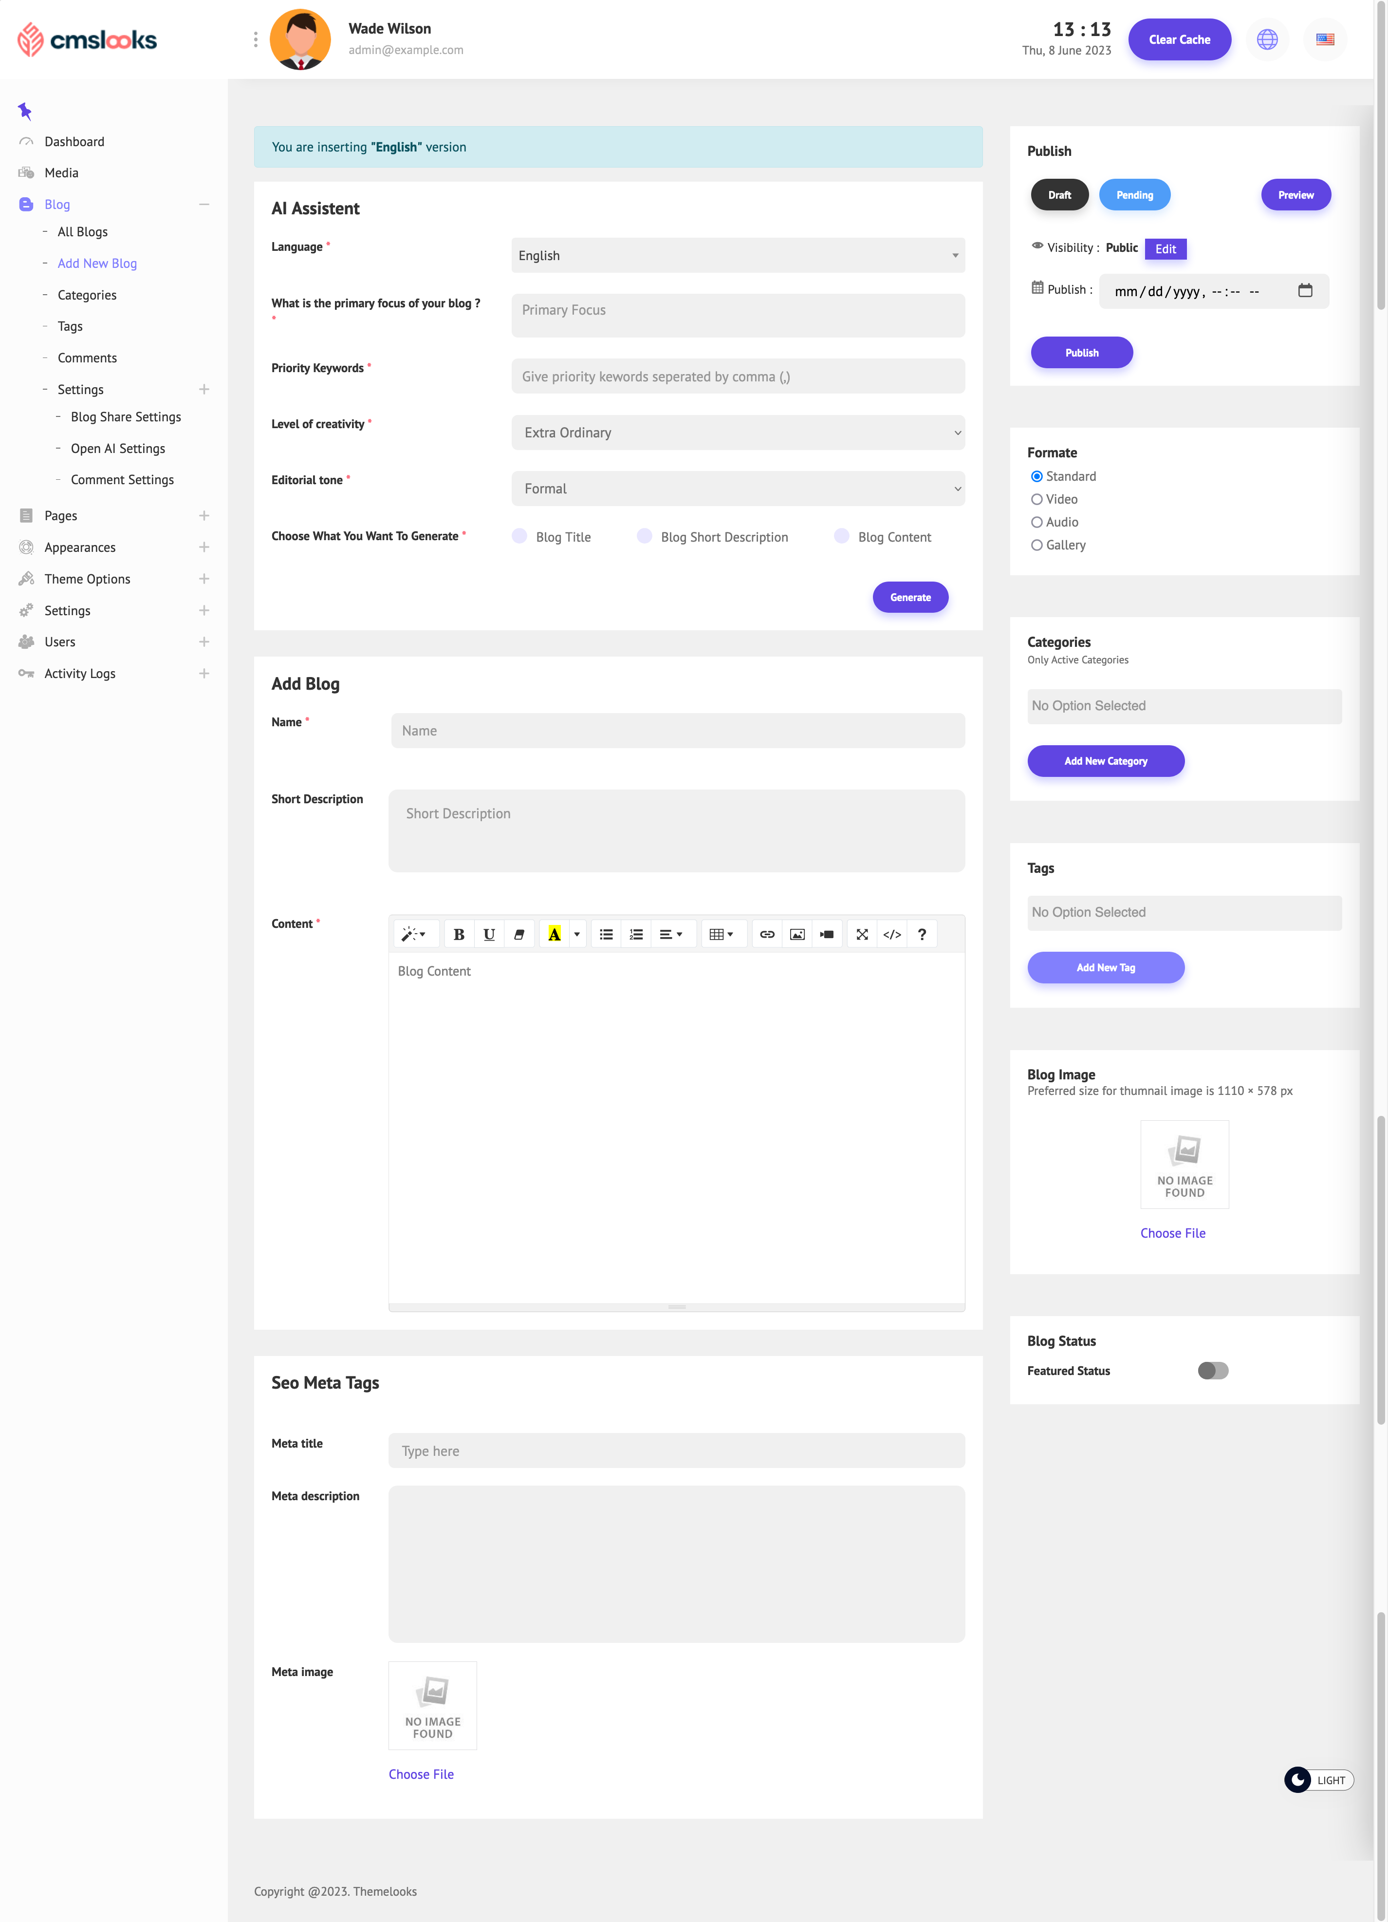Toggle underline formatting in the editor toolbar

tap(489, 933)
